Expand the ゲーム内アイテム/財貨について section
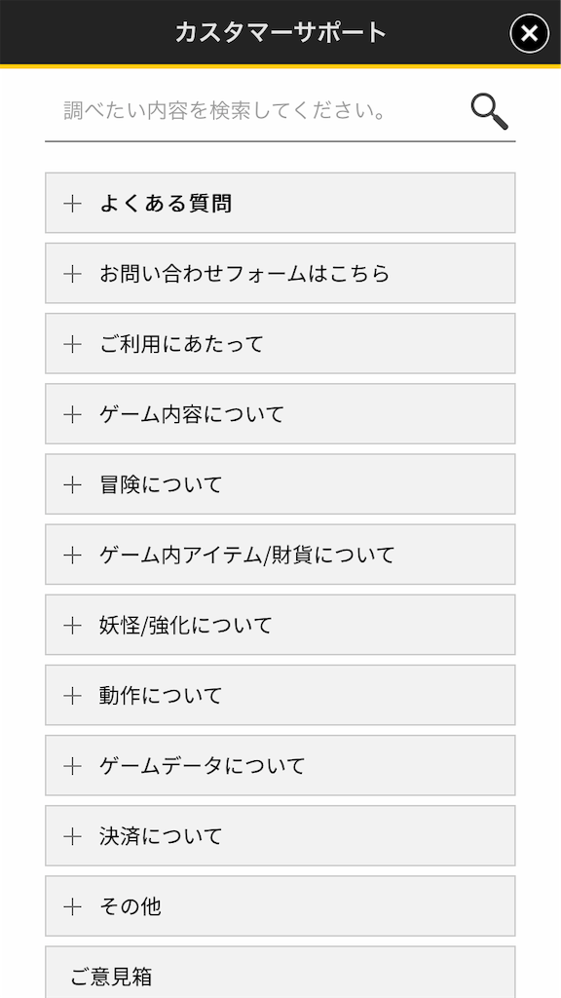Image resolution: width=561 pixels, height=998 pixels. 280,555
